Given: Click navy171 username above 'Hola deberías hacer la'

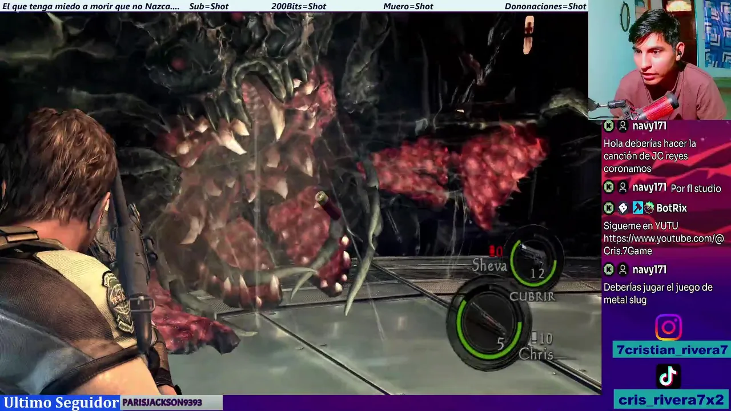Looking at the screenshot, I should tap(649, 126).
